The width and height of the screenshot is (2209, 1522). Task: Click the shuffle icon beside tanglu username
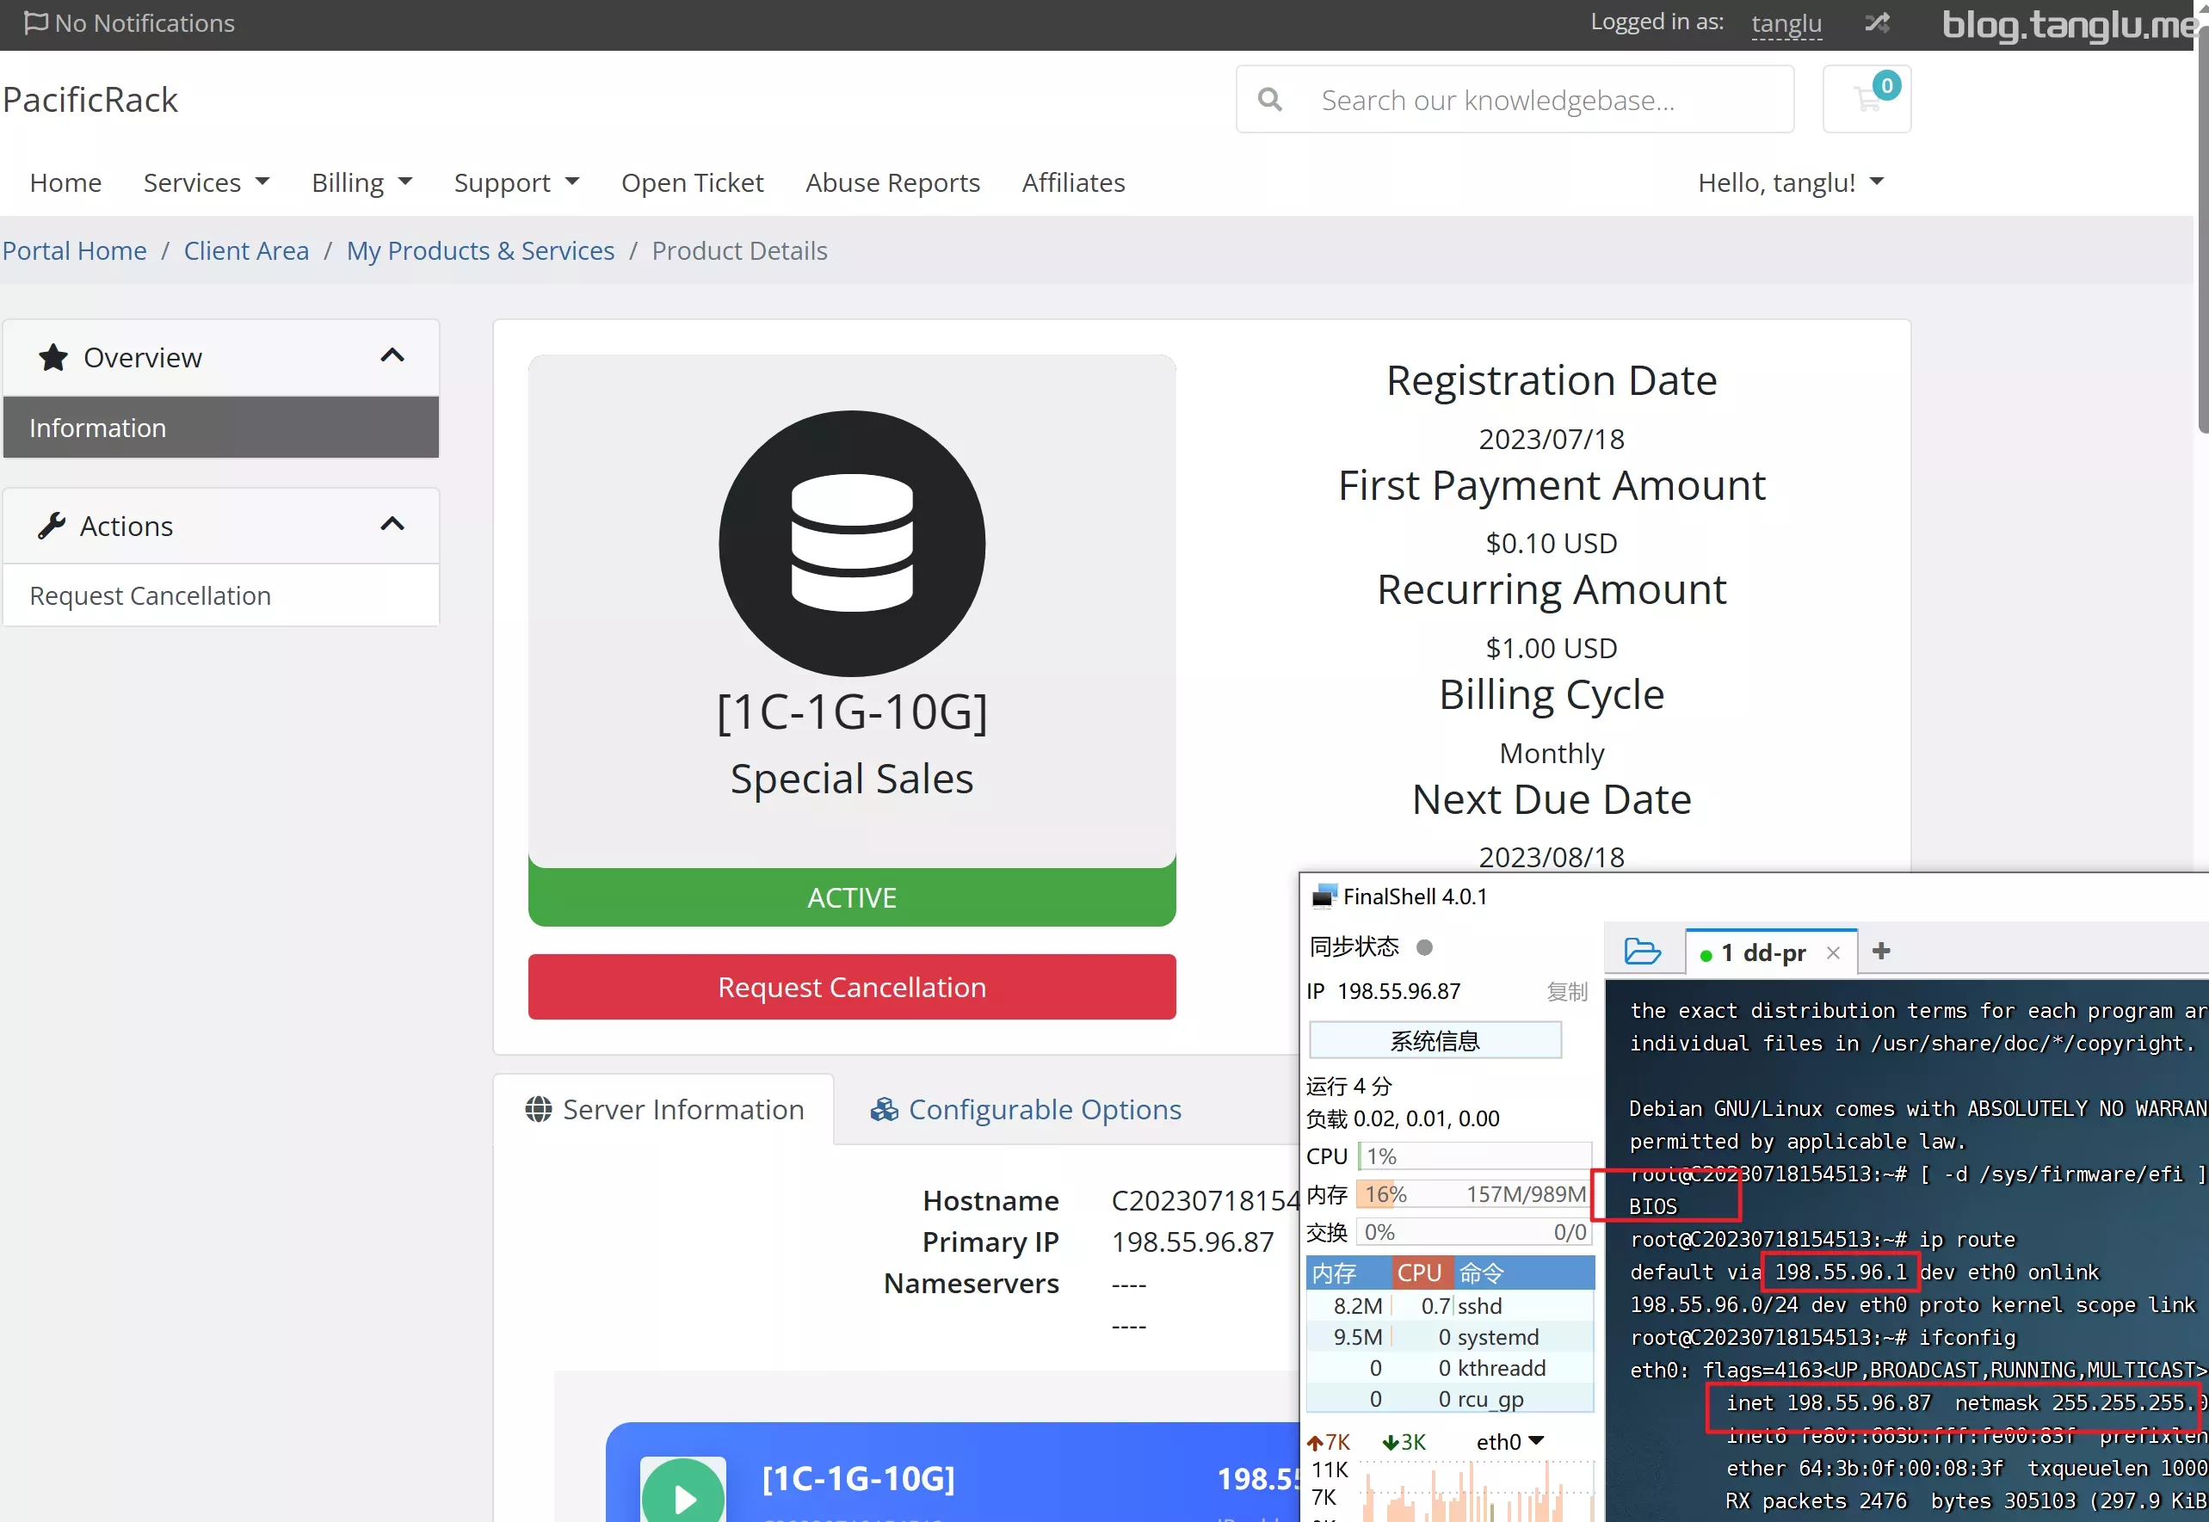(1876, 23)
